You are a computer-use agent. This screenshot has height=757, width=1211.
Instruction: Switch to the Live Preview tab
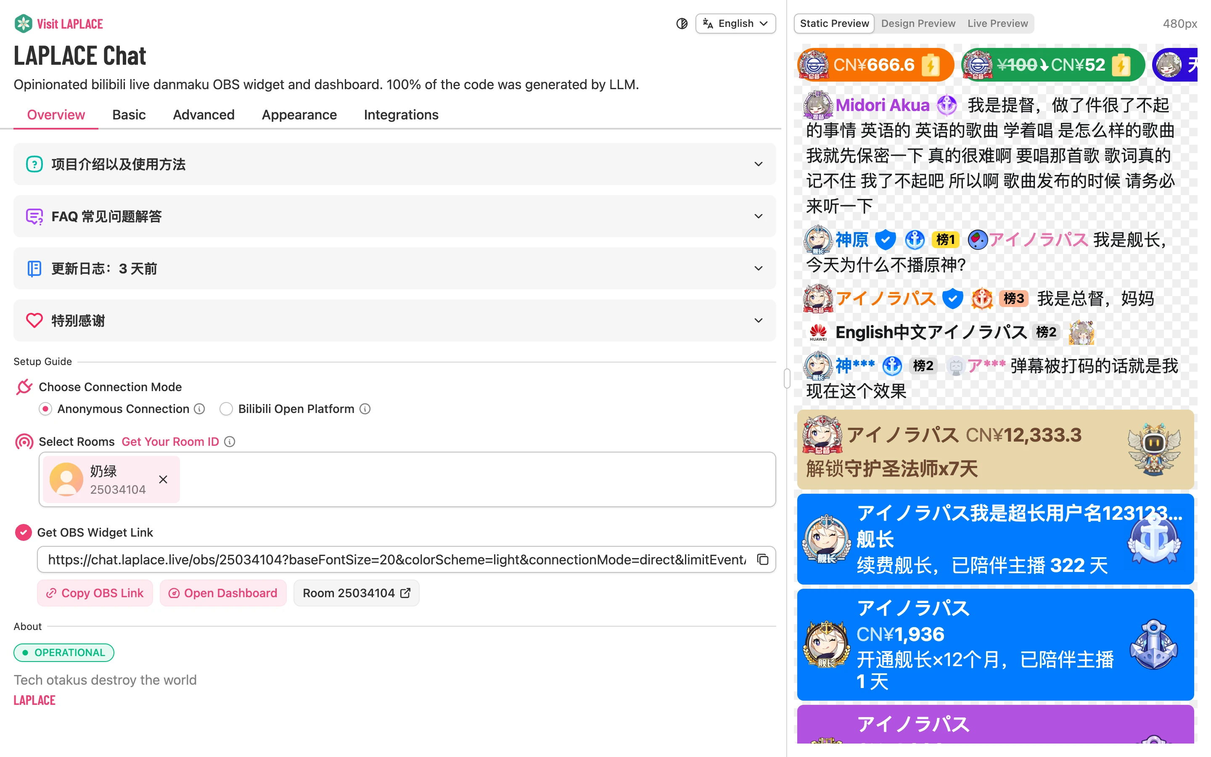pyautogui.click(x=997, y=24)
